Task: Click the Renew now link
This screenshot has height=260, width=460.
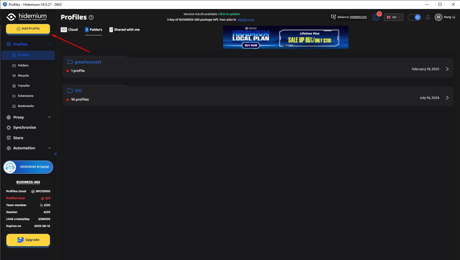Action: pos(246,20)
